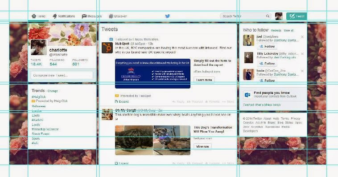
Task: Expand the Oh My Corgi tweet
Action: (122, 163)
